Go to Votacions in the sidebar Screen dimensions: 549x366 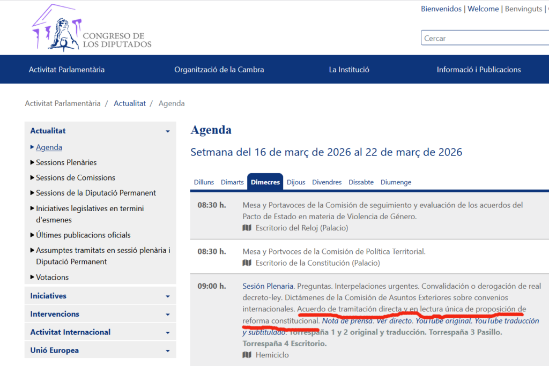pos(52,277)
